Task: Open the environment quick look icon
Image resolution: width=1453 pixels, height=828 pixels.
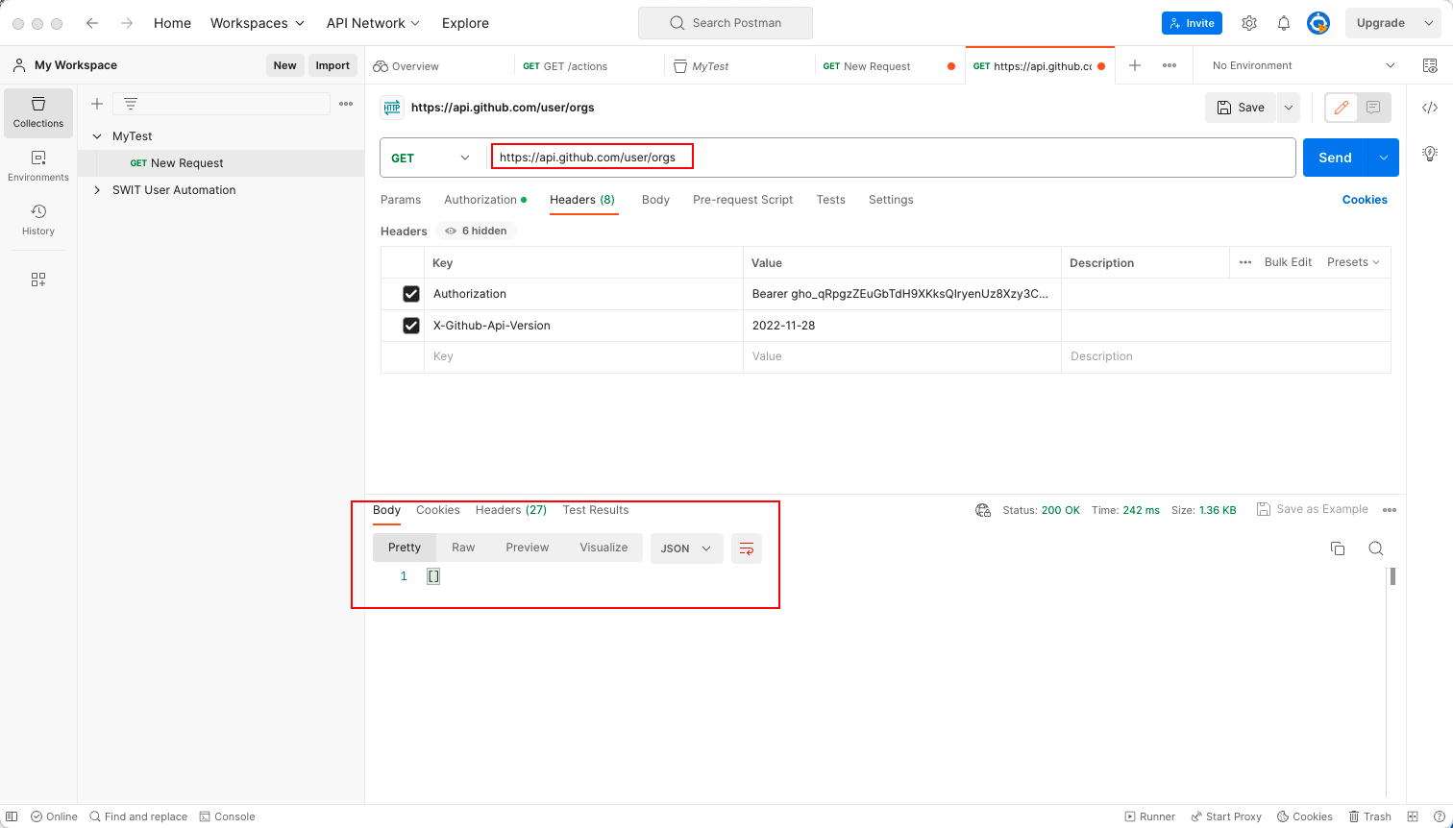Action: point(1430,65)
